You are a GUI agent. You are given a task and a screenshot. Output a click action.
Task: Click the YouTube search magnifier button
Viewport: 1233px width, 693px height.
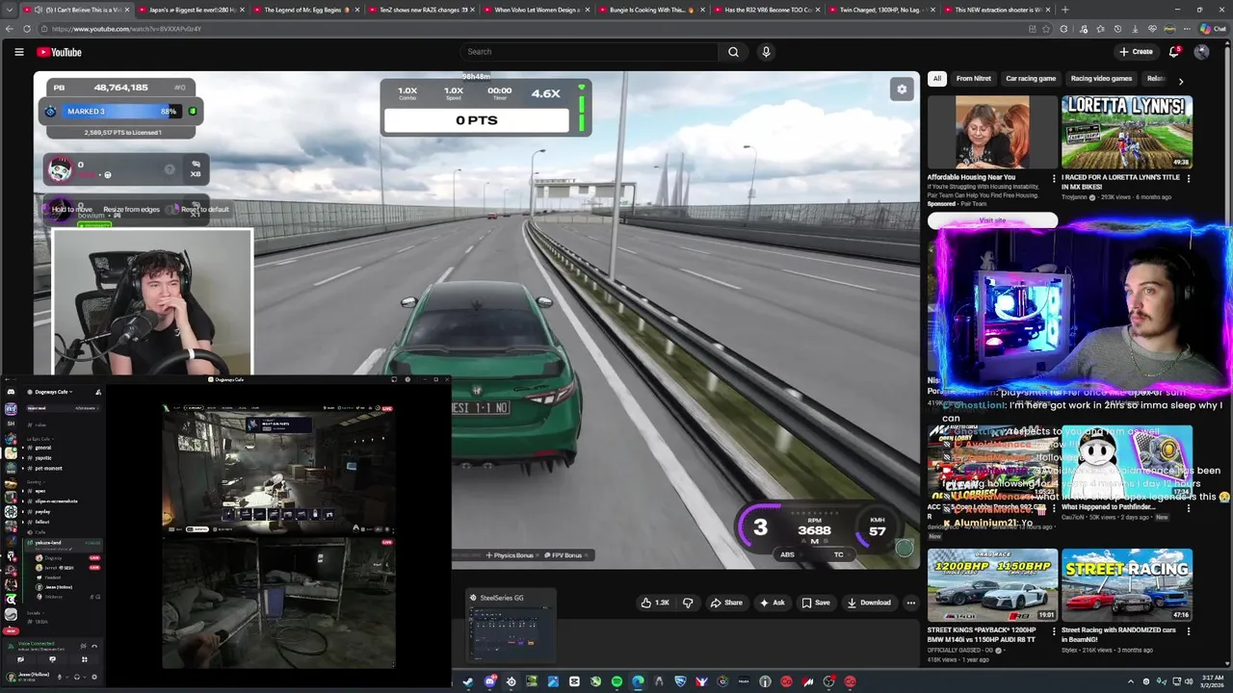click(733, 52)
